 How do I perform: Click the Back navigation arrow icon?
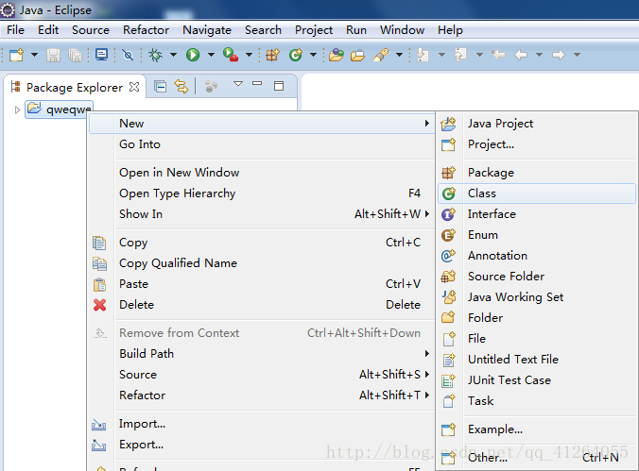(521, 55)
